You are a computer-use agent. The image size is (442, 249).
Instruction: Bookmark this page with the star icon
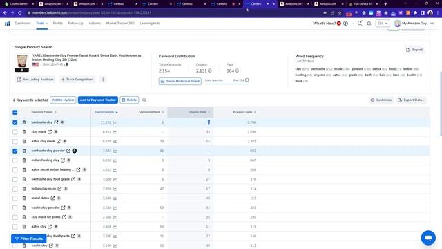coord(340,12)
